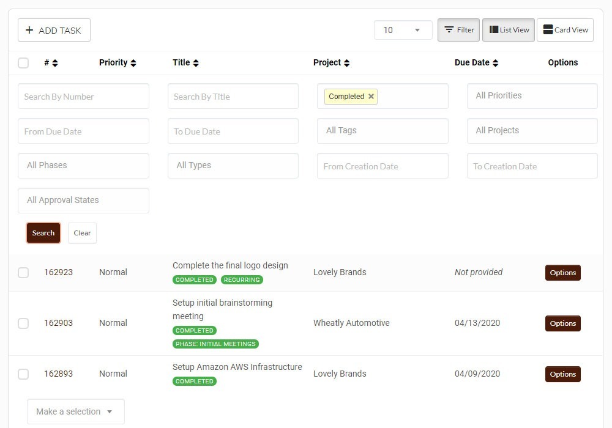612x428 pixels.
Task: Click the plus icon on Add Task
Action: tap(29, 31)
